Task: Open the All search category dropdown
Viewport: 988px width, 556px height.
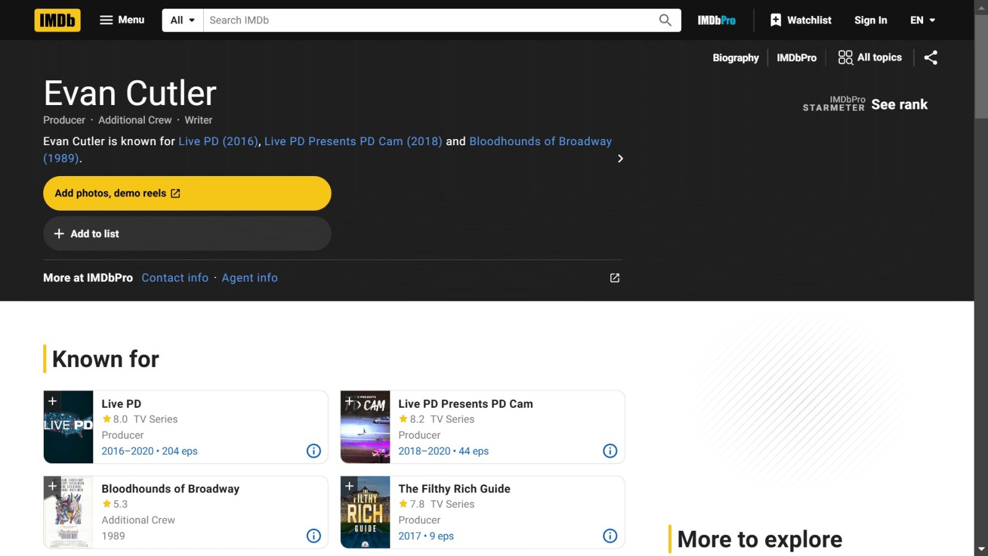Action: point(182,20)
